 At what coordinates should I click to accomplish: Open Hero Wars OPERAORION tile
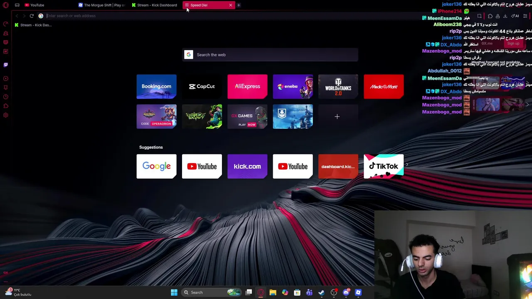156,116
